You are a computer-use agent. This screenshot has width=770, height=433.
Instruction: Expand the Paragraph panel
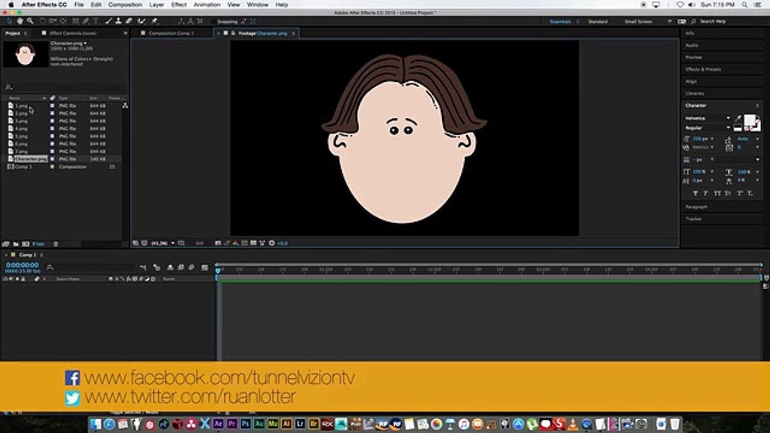pos(697,206)
